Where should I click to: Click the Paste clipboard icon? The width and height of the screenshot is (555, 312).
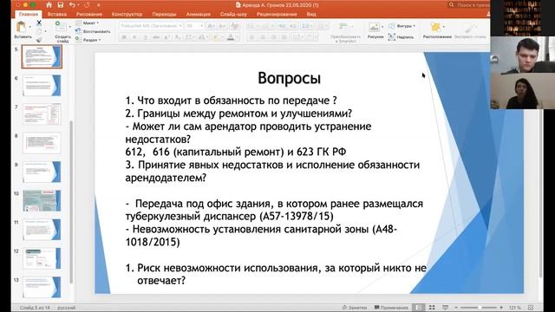pos(22,27)
